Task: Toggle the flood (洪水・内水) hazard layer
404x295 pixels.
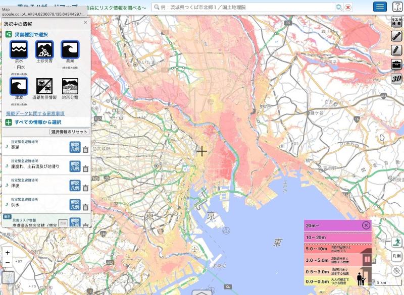Action: coord(19,49)
